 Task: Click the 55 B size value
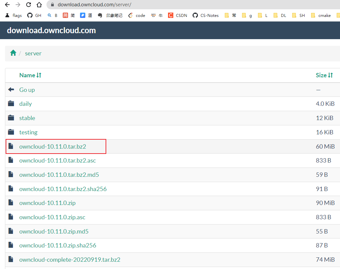322,231
